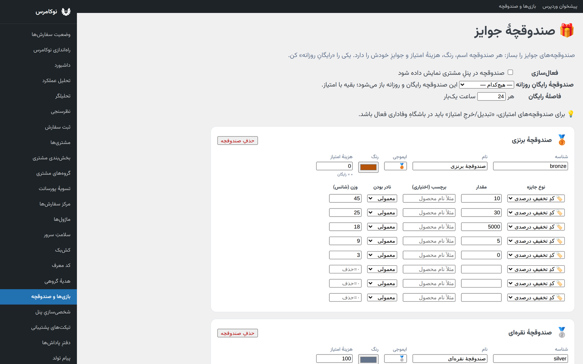The height and width of the screenshot is (364, 583).
Task: Click پیشخوان وردپرس link in top bar
Action: point(560,6)
